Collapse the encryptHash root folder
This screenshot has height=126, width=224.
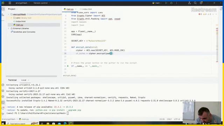pyautogui.click(x=8, y=14)
